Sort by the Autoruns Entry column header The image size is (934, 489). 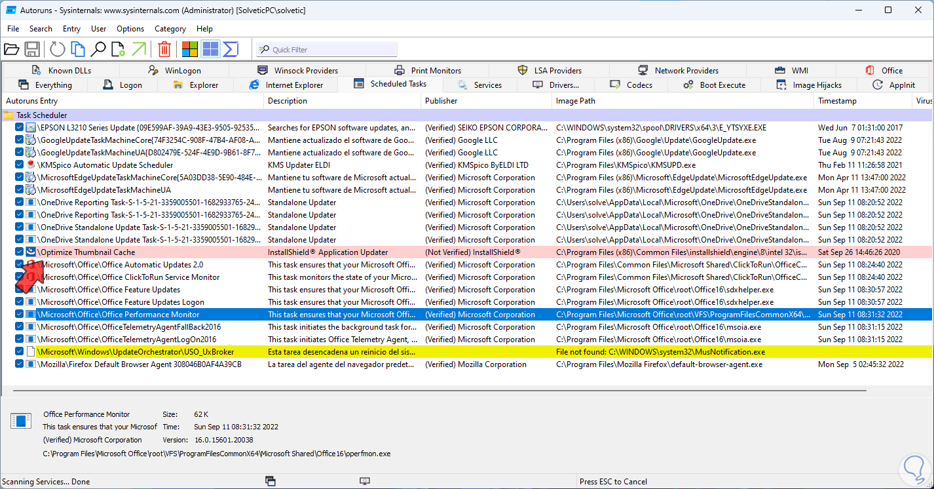(x=133, y=101)
